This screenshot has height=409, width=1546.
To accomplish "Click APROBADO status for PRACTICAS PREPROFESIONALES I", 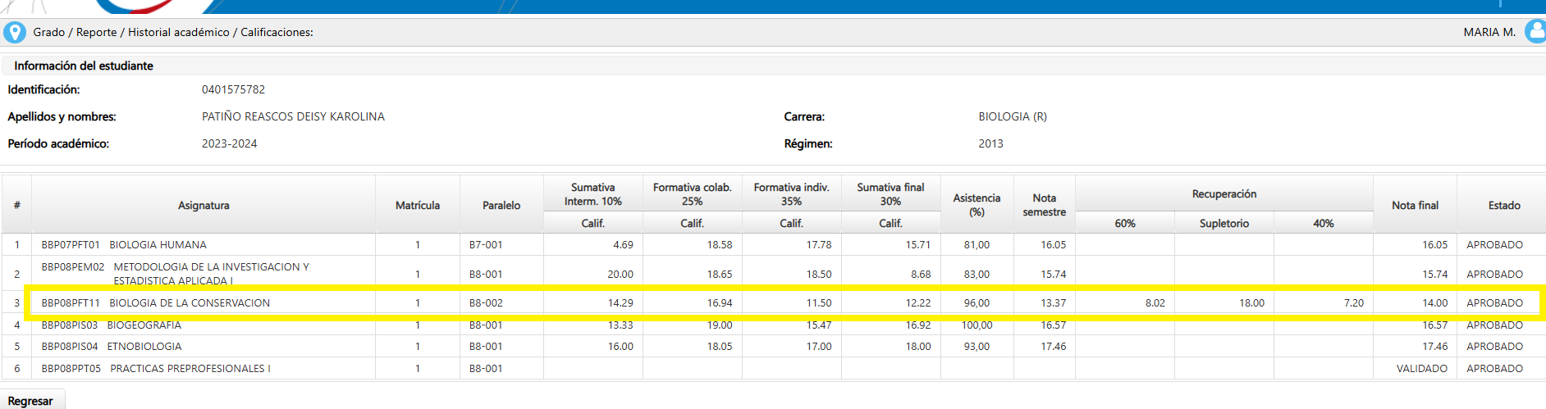I will [1494, 368].
